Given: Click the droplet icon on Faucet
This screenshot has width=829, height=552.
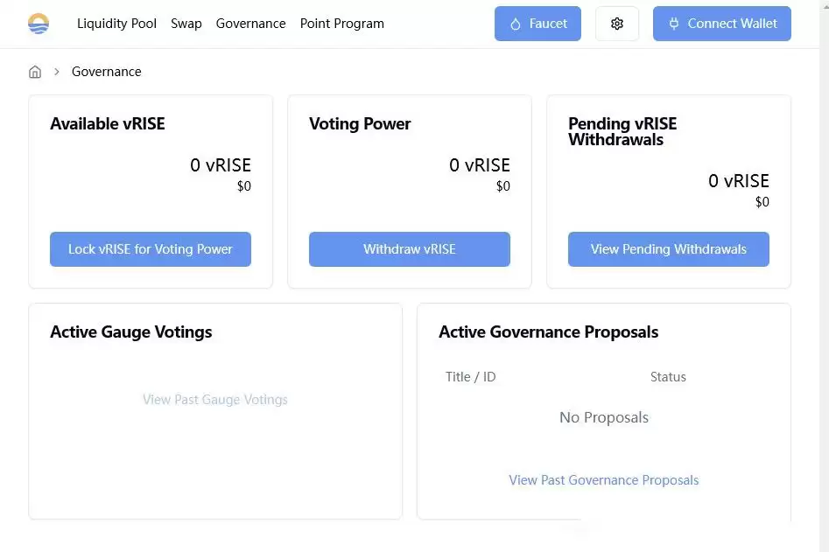Looking at the screenshot, I should (x=516, y=24).
